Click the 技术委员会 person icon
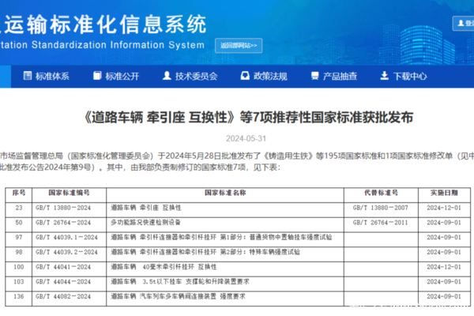This screenshot has width=474, height=316. pyautogui.click(x=166, y=77)
